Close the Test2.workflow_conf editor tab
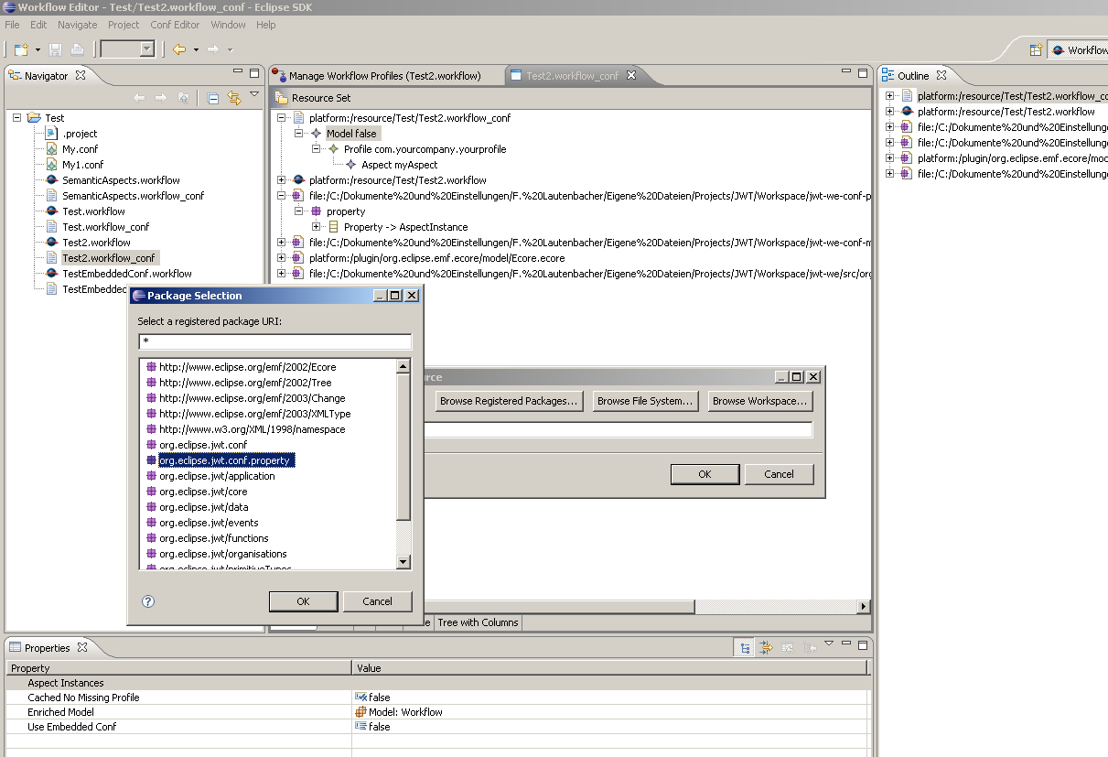This screenshot has width=1108, height=757. tap(630, 76)
